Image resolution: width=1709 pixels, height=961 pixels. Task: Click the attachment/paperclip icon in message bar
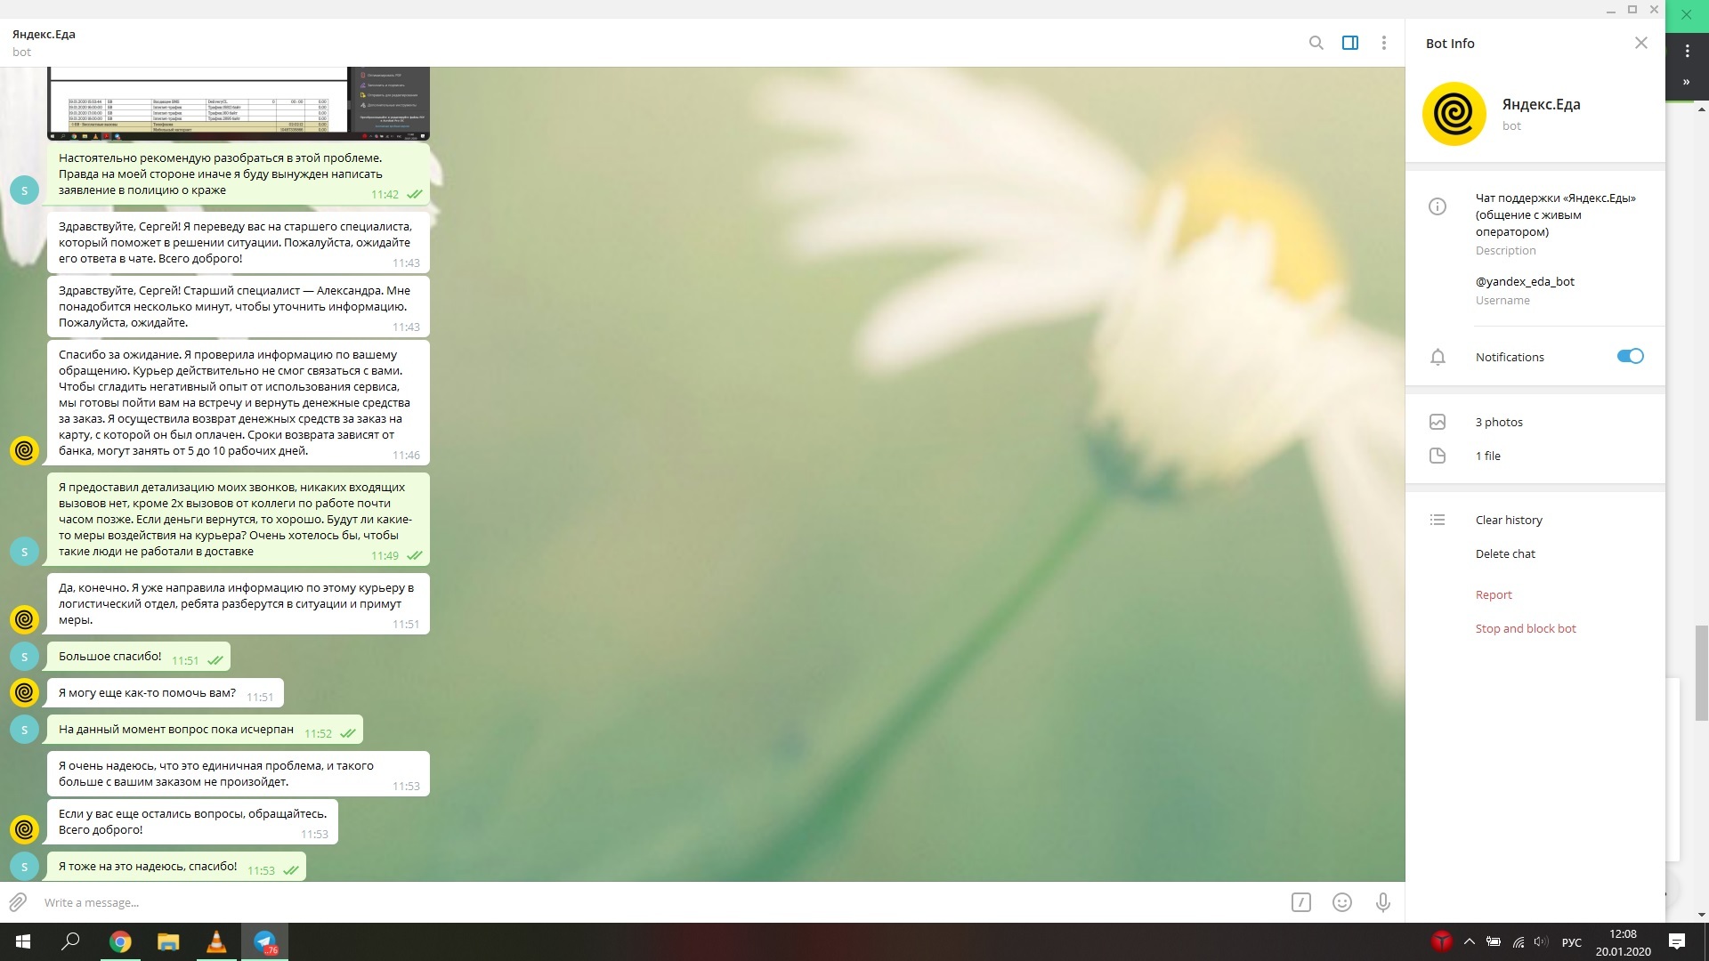tap(18, 901)
